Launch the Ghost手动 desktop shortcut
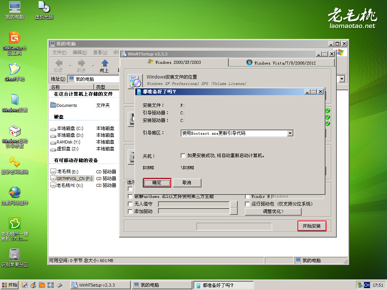387x290 pixels. coord(15,72)
